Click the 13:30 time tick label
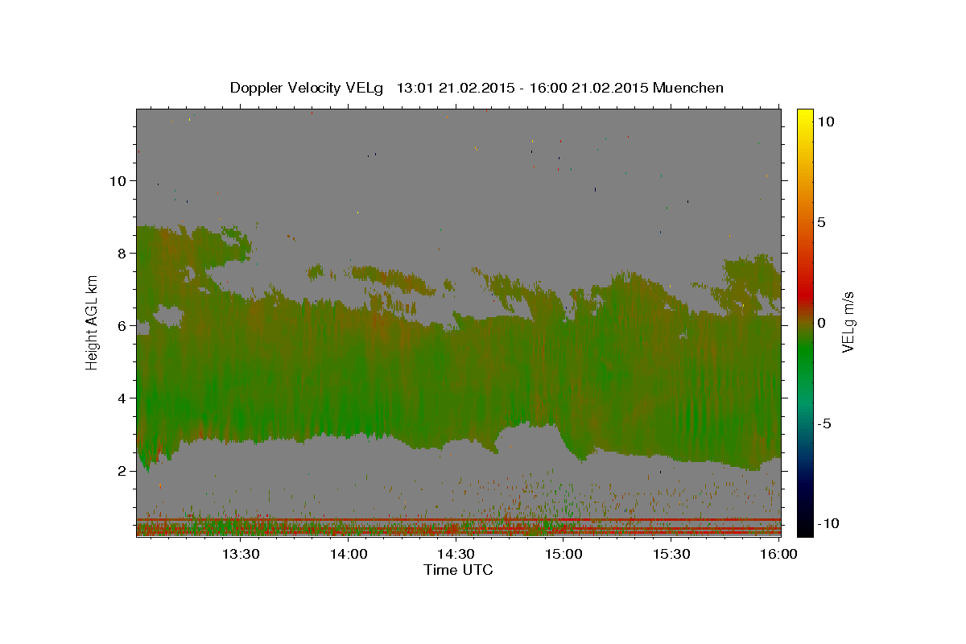The height and width of the screenshot is (644, 966). 240,554
